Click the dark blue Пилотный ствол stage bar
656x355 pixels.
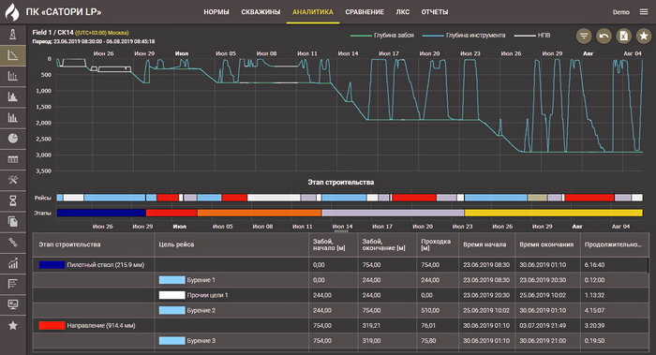101,213
